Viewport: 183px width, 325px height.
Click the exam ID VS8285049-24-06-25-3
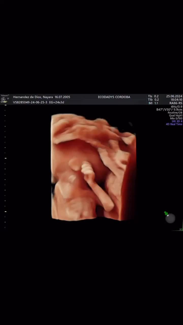pyautogui.click(x=30, y=102)
